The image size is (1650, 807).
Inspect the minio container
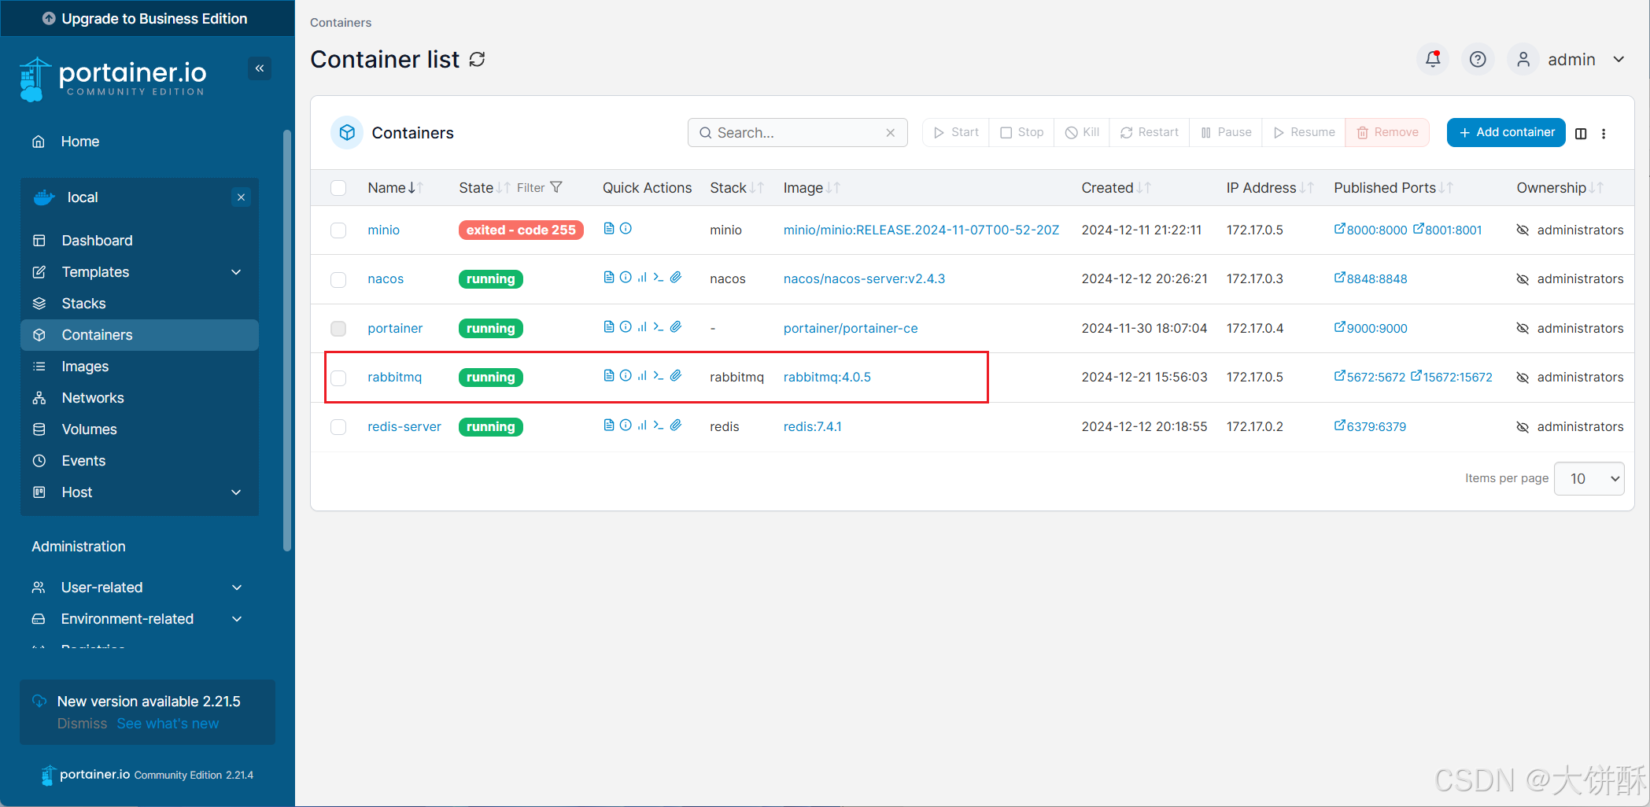click(x=626, y=228)
